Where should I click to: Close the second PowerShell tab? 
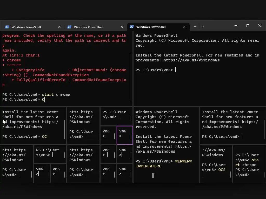point(122,27)
